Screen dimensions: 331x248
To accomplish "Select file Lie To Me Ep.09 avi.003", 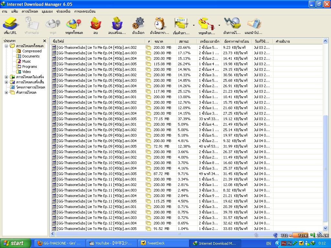I will (97, 135).
